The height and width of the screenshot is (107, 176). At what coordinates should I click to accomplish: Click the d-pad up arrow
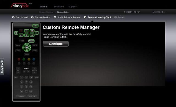point(27,44)
